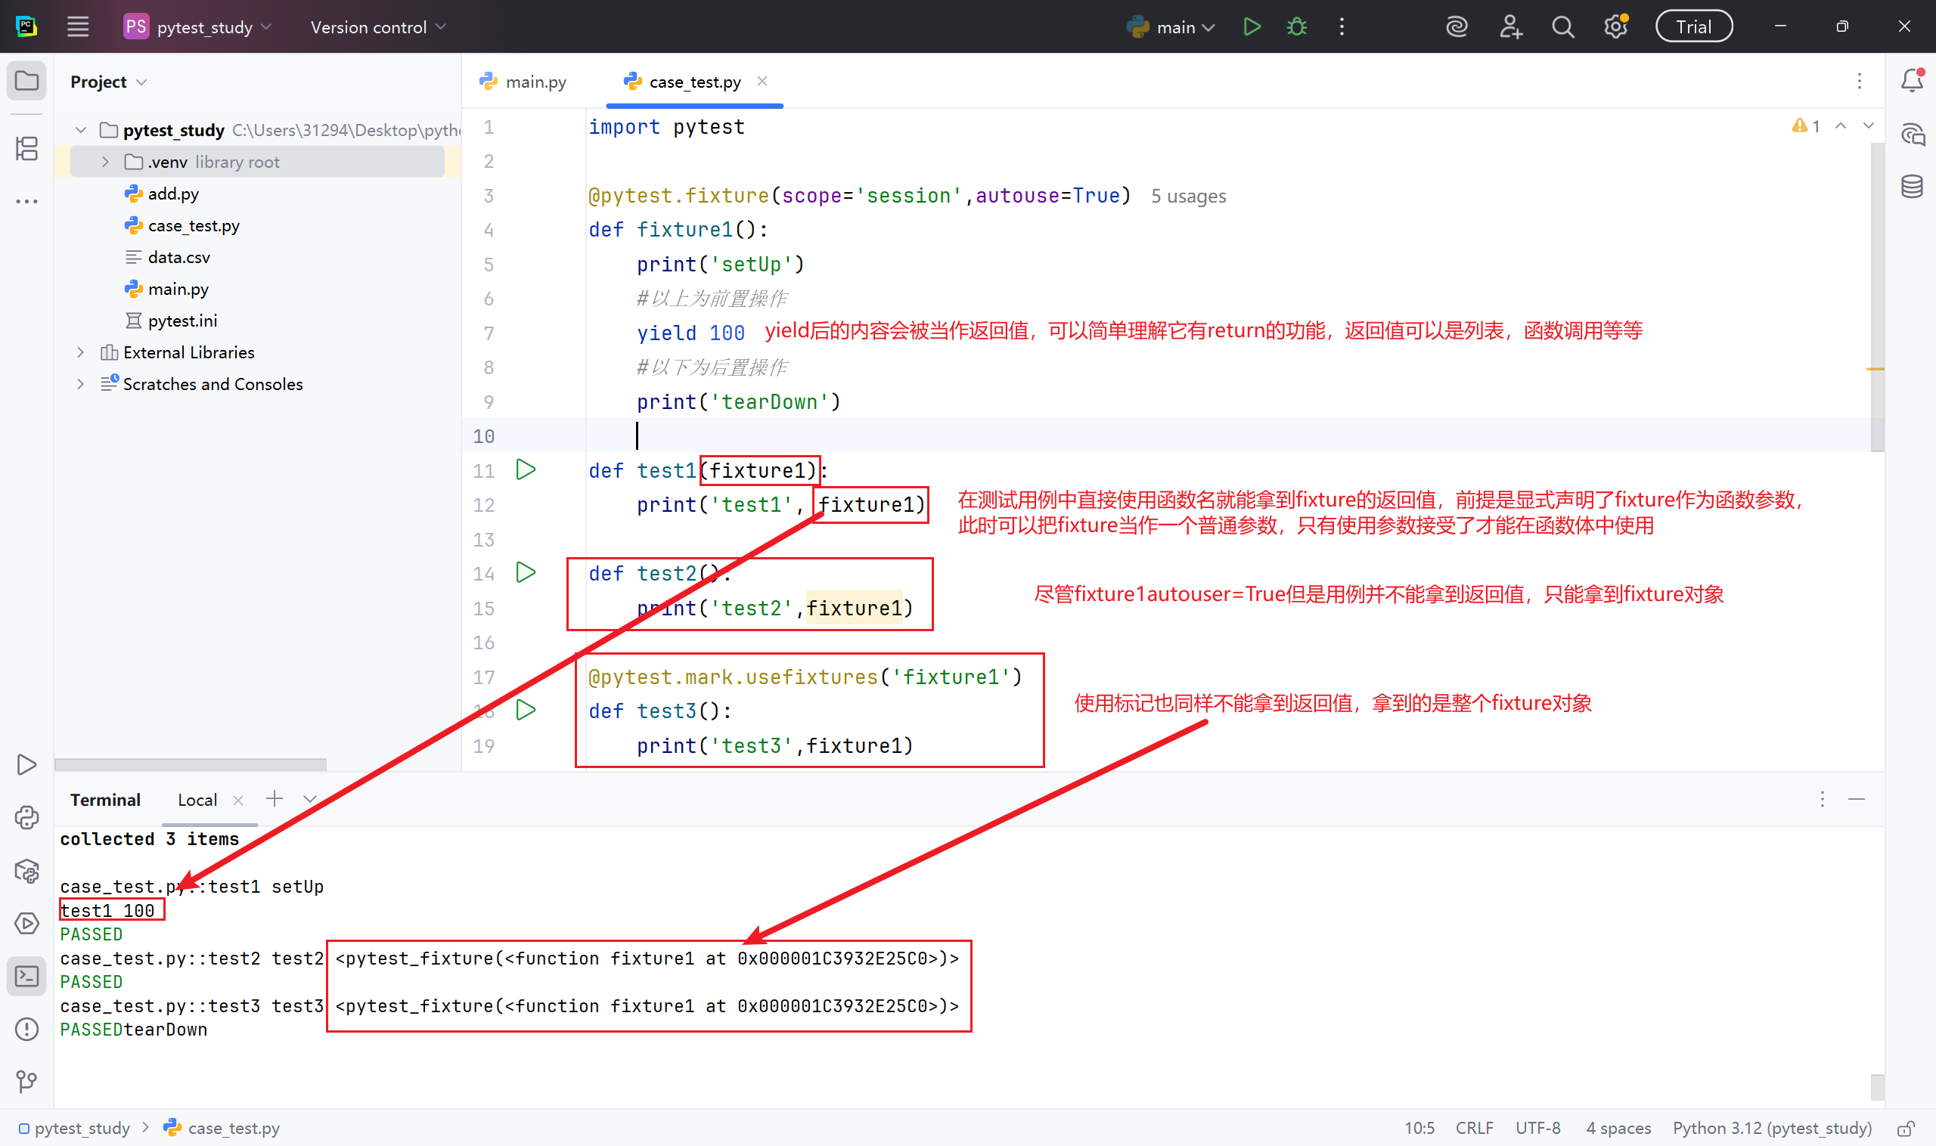Run test1 using its gutter run icon
Image resolution: width=1936 pixels, height=1146 pixels.
tap(526, 469)
